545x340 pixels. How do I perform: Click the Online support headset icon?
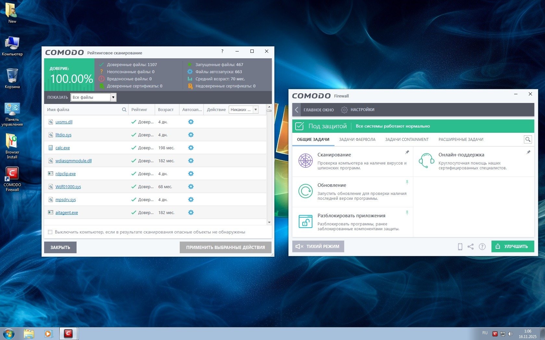(x=426, y=161)
